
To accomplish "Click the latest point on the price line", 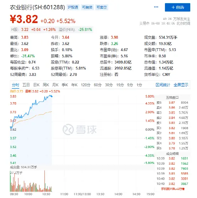I will tap(52, 97).
